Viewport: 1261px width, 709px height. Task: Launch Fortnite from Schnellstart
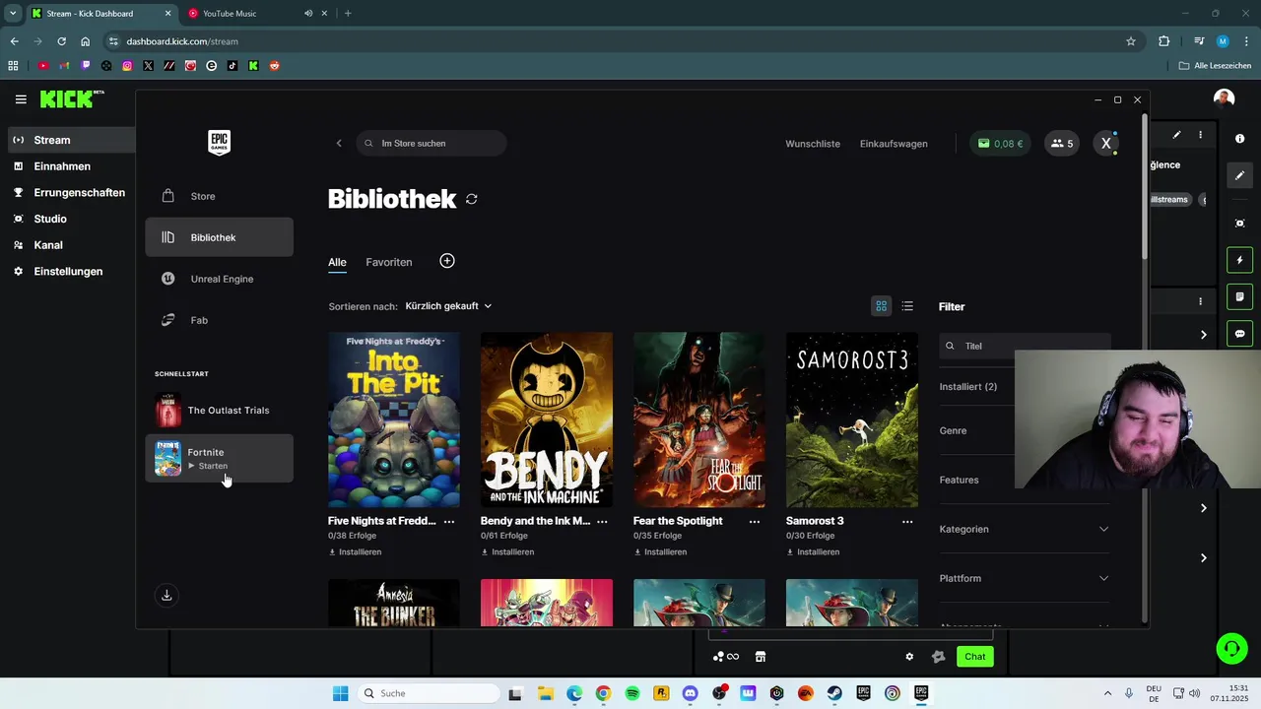(219, 459)
